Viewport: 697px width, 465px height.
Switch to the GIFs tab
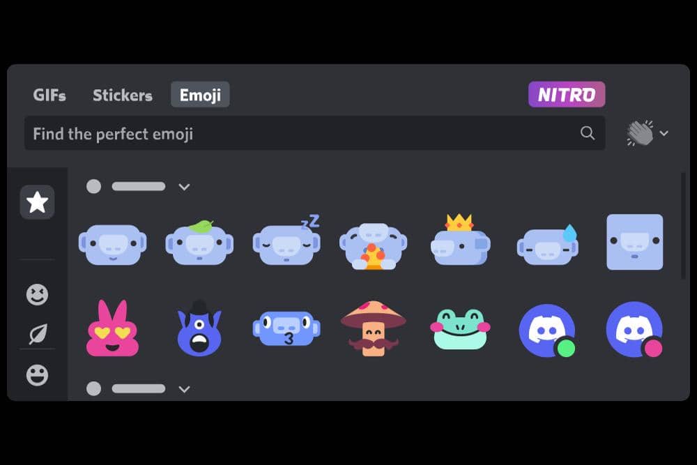[49, 95]
